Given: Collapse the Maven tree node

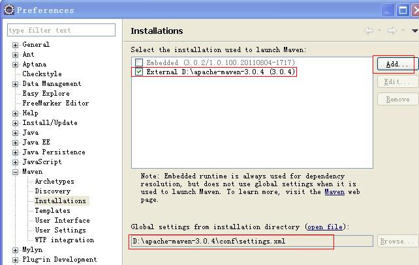Looking at the screenshot, I should click(15, 172).
